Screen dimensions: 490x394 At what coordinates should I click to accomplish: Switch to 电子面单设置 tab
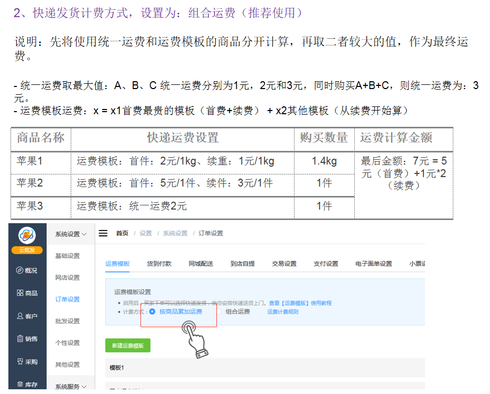tap(374, 264)
